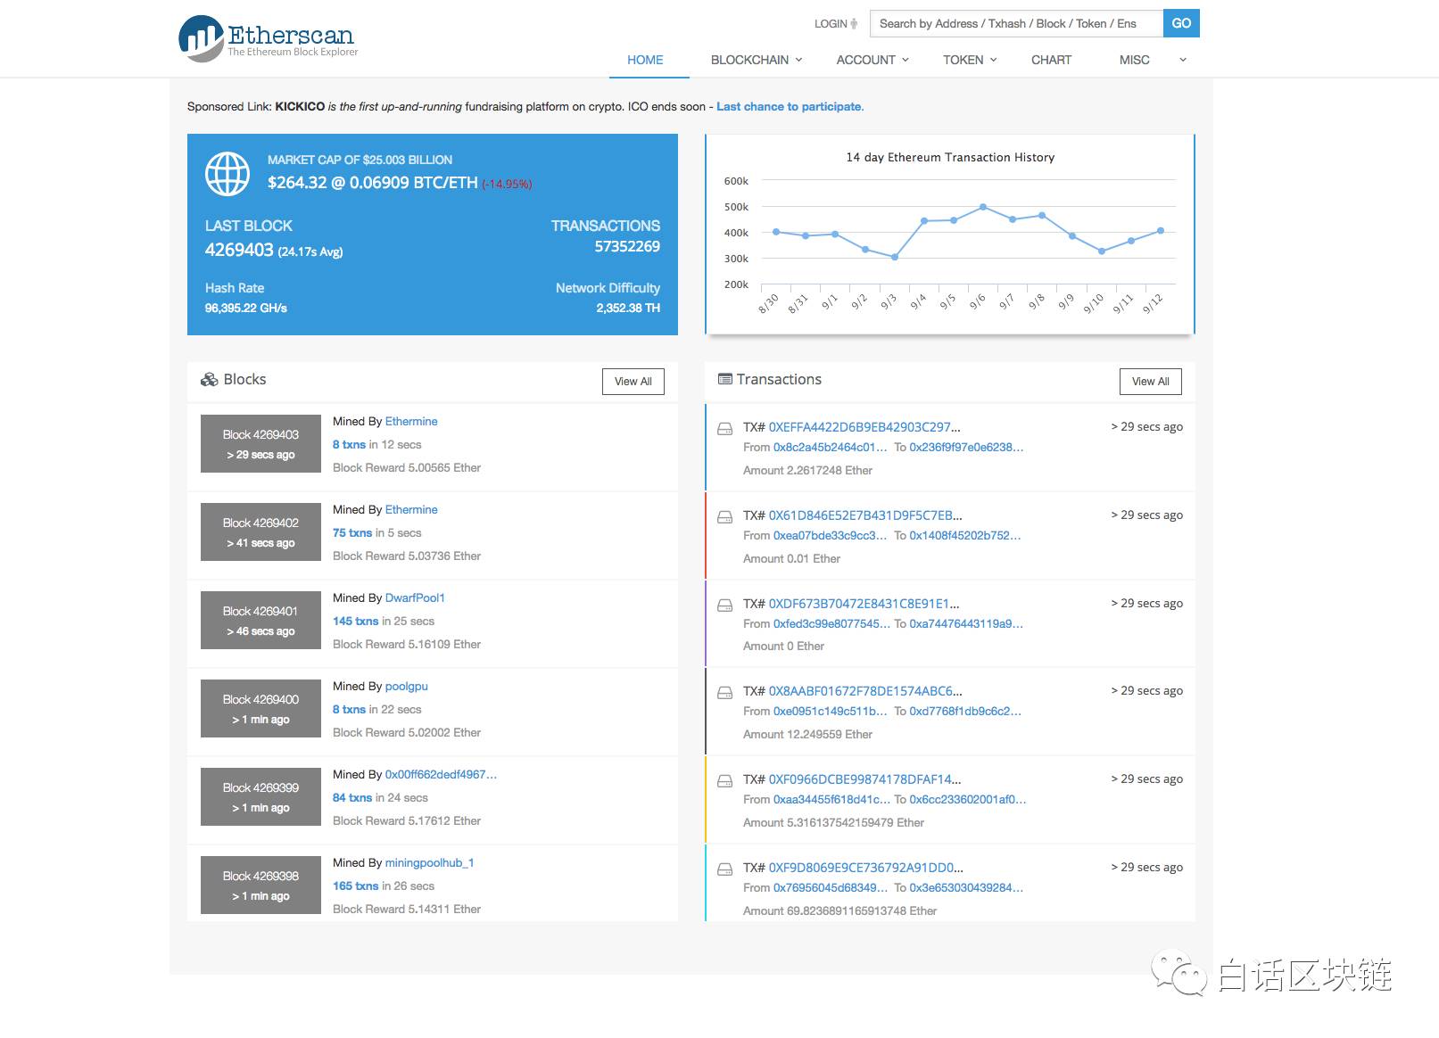Open the 'Last chance to participate' sponsored link
The height and width of the screenshot is (1038, 1439).
click(x=790, y=106)
